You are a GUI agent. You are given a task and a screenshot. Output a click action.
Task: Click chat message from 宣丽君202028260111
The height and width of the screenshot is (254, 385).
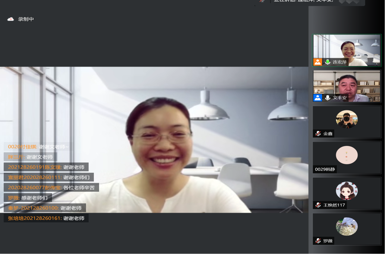[49, 177]
